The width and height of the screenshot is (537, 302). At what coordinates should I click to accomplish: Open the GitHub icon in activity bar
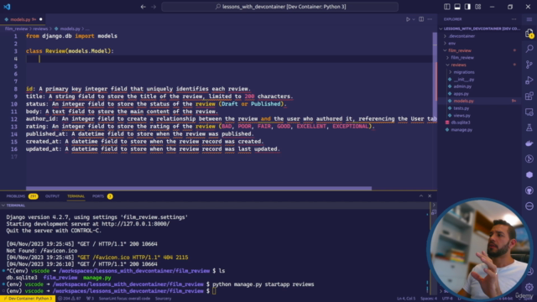pos(529,190)
